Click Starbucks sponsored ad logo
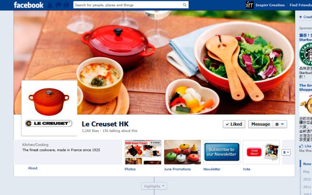This screenshot has width=312, height=195. (306, 54)
